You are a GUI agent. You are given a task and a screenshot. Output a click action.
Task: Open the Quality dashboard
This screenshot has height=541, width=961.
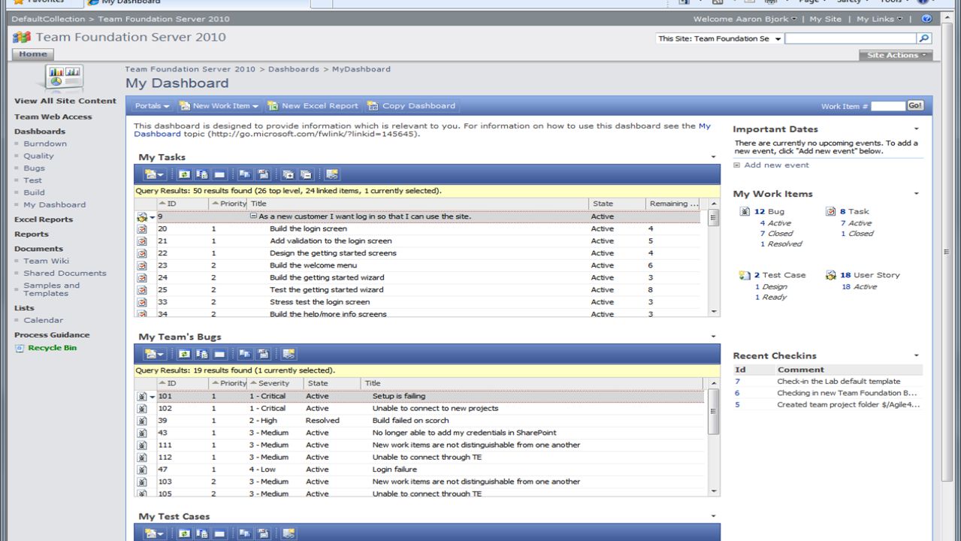38,156
